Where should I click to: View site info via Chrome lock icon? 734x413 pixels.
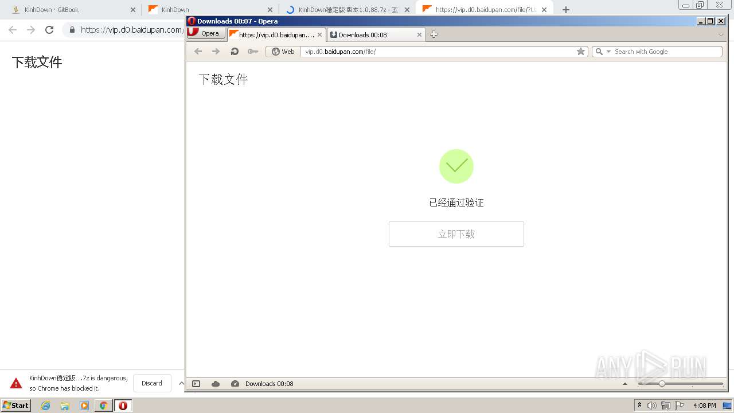tap(72, 30)
